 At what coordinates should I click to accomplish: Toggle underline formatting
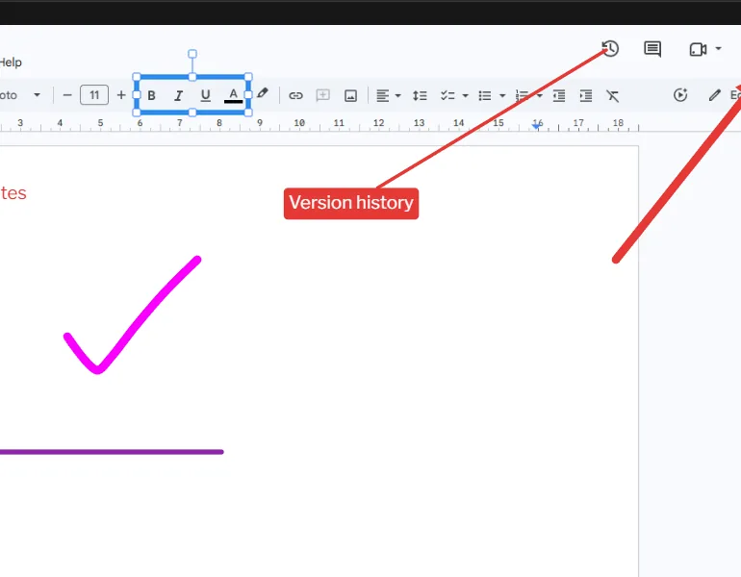click(x=205, y=96)
